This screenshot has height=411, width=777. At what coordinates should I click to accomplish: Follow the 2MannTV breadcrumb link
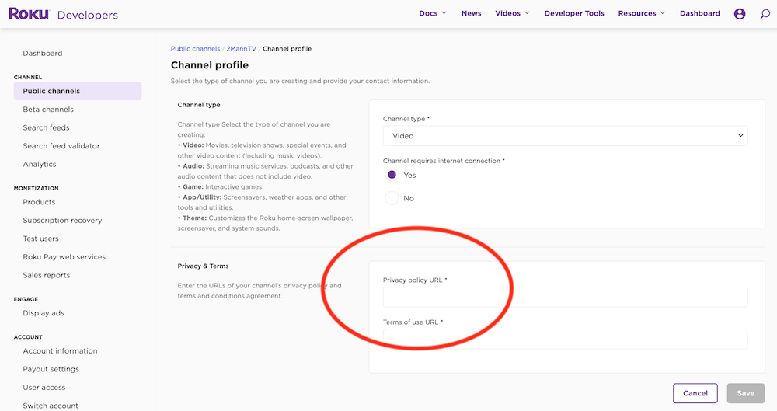tap(242, 49)
